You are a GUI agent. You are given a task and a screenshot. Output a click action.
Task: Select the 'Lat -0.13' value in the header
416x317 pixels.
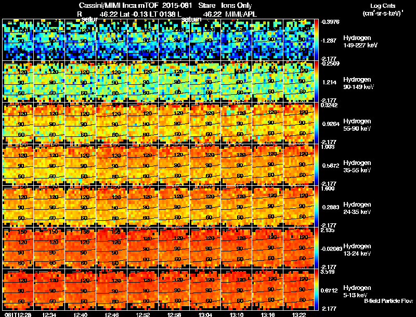pos(134,15)
